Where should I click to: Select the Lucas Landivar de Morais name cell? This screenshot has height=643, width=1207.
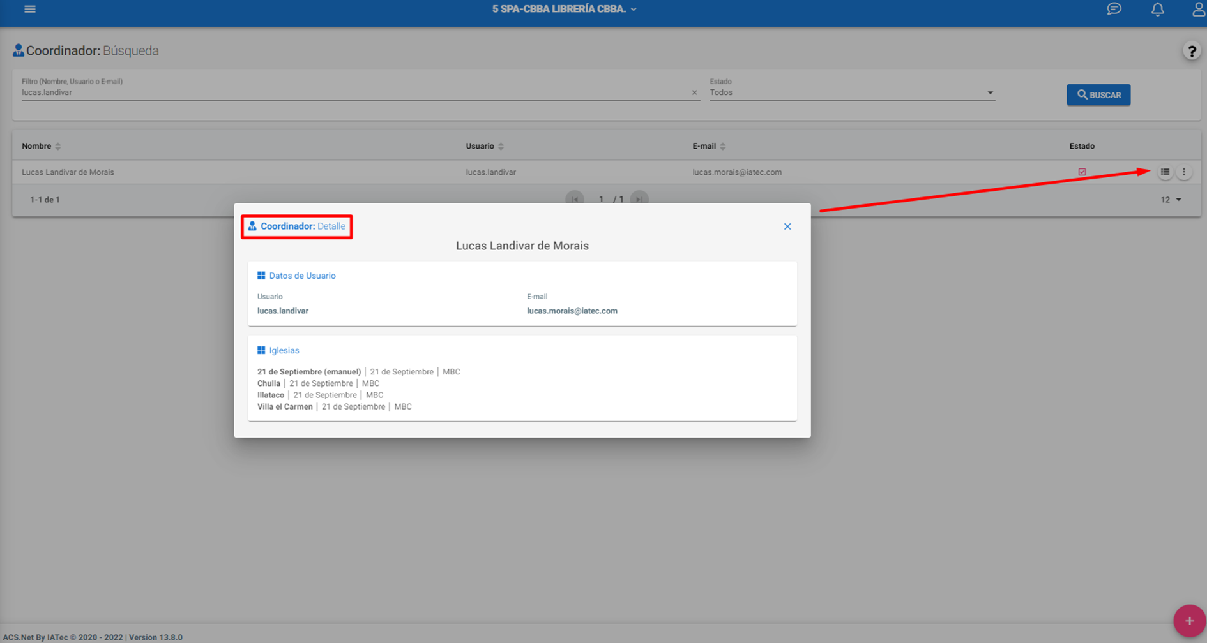coord(68,172)
